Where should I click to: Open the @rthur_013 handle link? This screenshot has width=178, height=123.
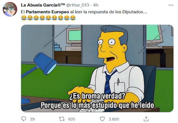coord(78,5)
